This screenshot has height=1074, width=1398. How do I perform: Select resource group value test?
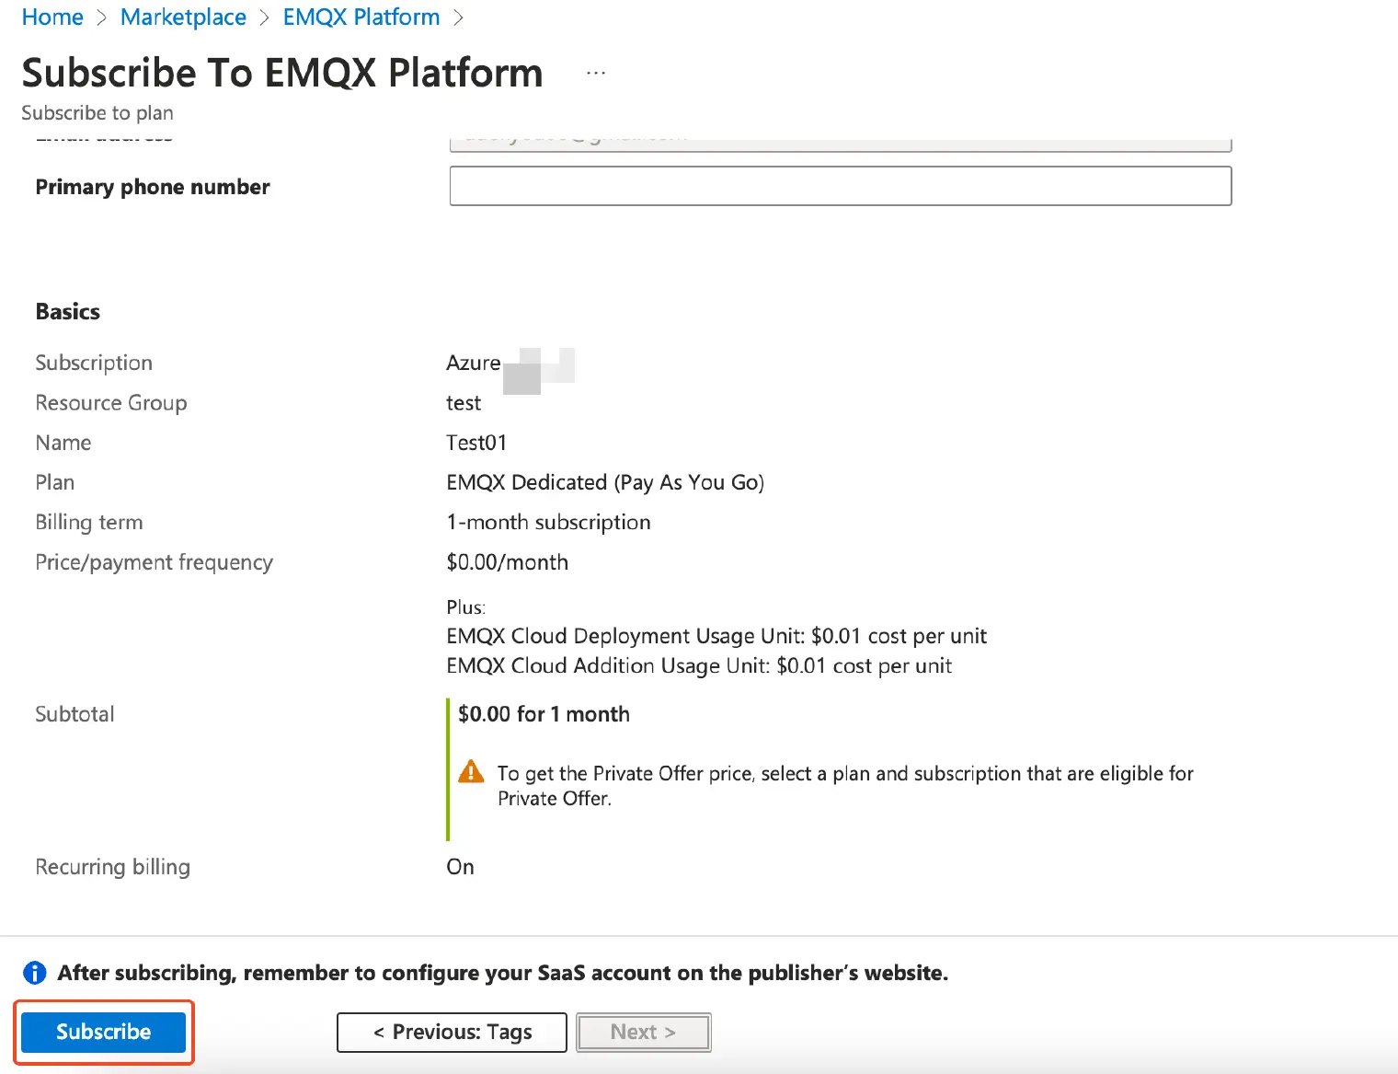(464, 403)
